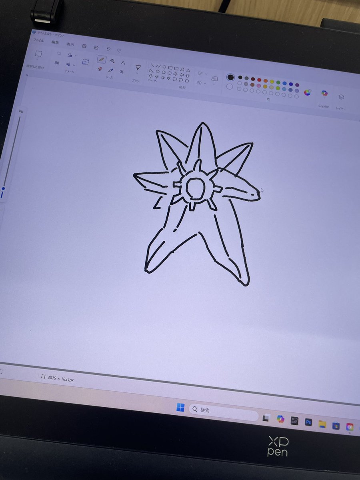Pick the Line shape

pos(152,65)
